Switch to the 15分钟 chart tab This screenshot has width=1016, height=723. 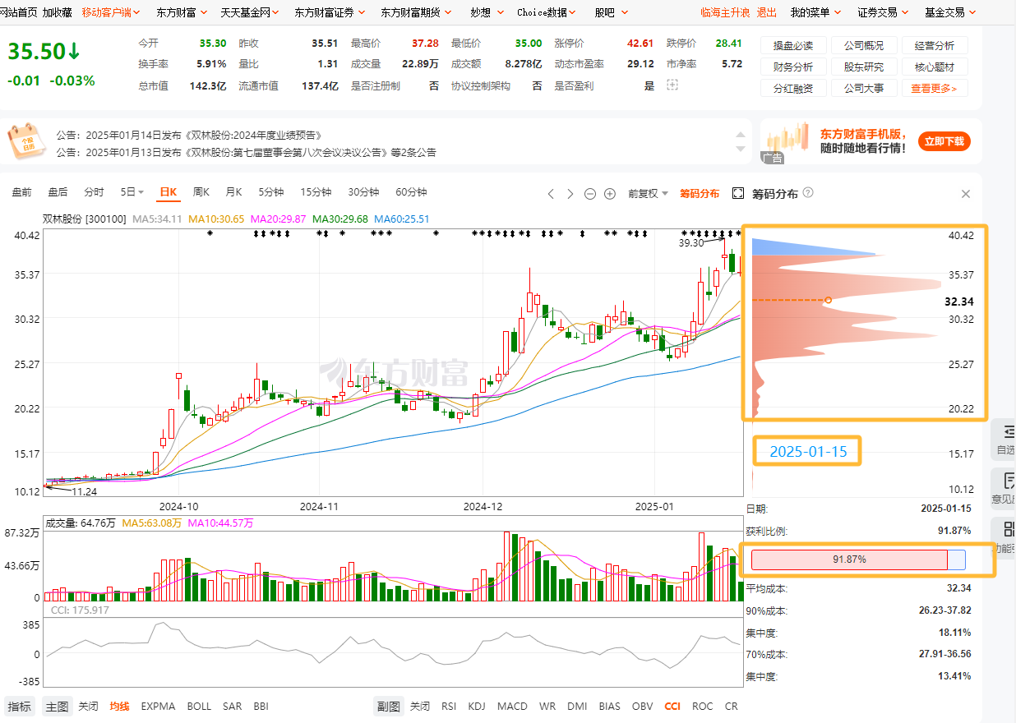click(x=316, y=191)
